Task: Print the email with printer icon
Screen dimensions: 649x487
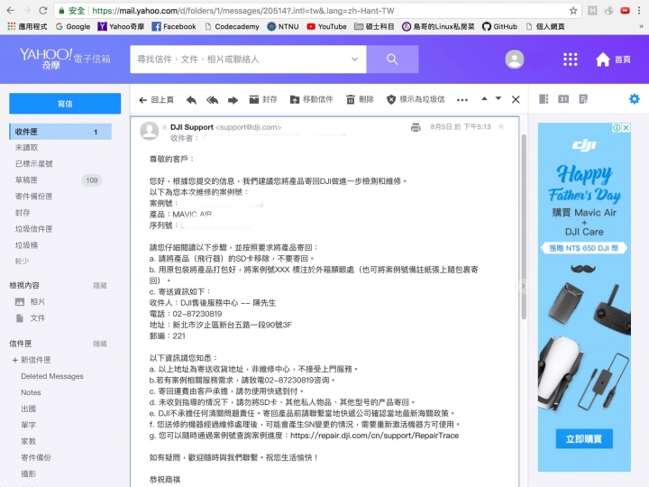Action: click(x=416, y=127)
